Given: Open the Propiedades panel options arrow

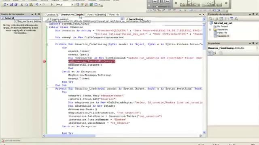Looking at the screenshot, I should [250, 43].
